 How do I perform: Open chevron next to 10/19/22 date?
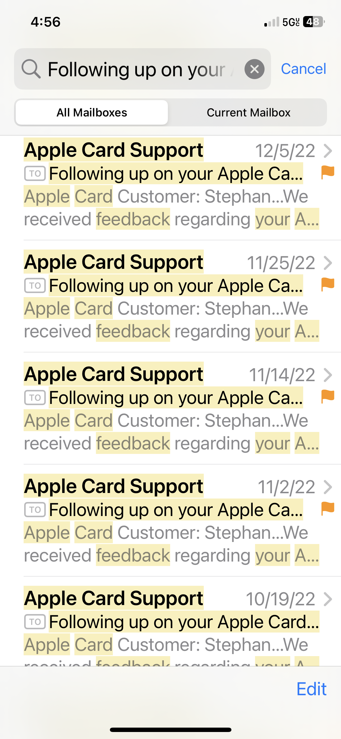coord(328,599)
